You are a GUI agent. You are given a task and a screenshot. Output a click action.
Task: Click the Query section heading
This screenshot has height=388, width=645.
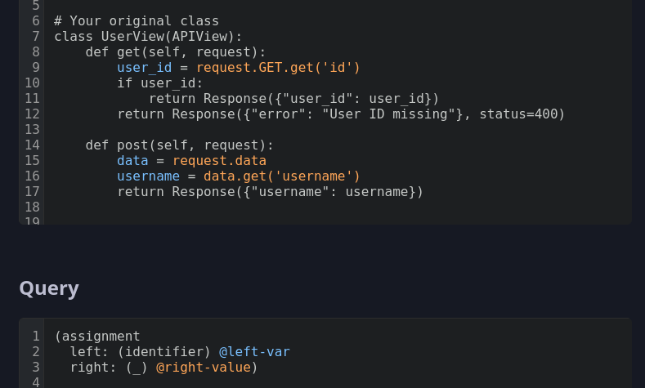click(x=49, y=288)
